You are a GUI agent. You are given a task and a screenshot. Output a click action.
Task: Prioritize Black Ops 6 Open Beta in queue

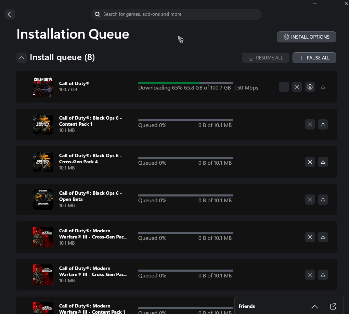tap(323, 200)
